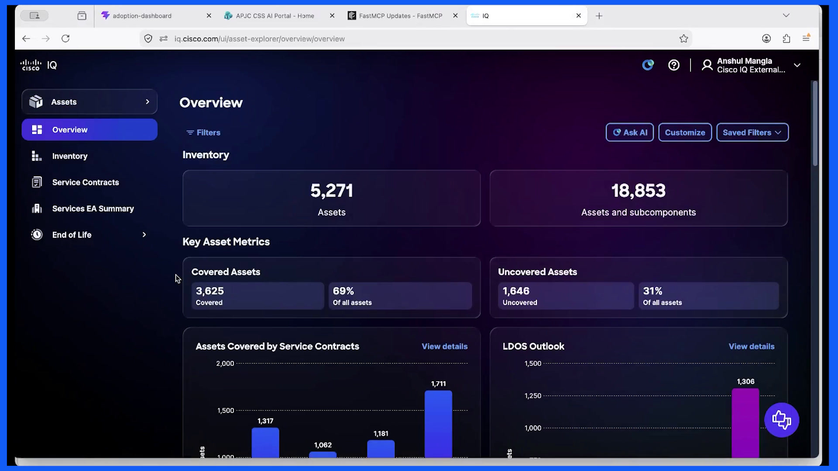
Task: Click the 5,271 Assets card
Action: click(332, 198)
